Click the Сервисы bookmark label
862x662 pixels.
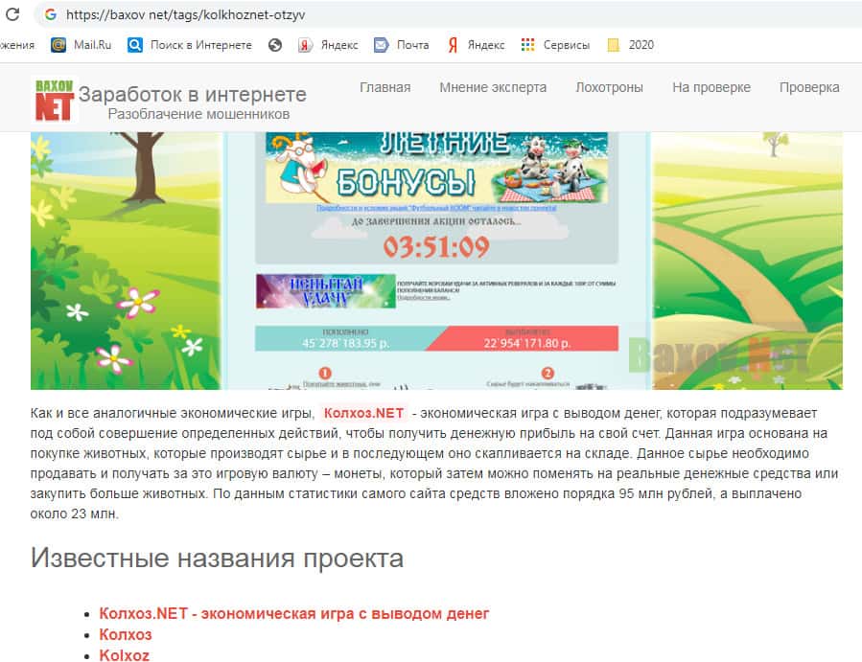pos(567,45)
